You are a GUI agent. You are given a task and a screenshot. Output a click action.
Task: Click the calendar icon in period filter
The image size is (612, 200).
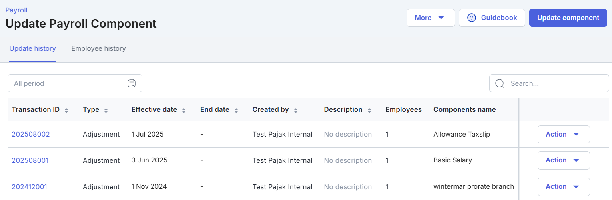(x=132, y=83)
